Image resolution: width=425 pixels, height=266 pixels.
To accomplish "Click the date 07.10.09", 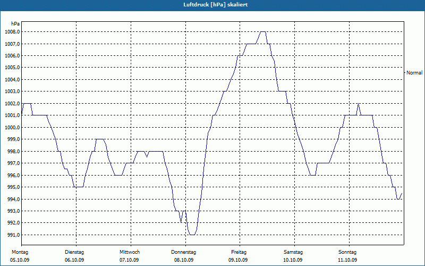I will pyautogui.click(x=129, y=260).
